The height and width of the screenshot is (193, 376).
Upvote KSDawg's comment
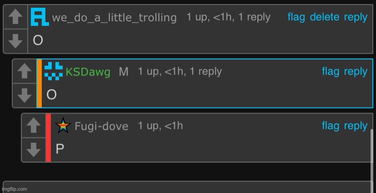(25, 71)
